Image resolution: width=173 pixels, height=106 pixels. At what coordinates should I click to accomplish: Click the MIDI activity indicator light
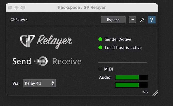coord(100,69)
